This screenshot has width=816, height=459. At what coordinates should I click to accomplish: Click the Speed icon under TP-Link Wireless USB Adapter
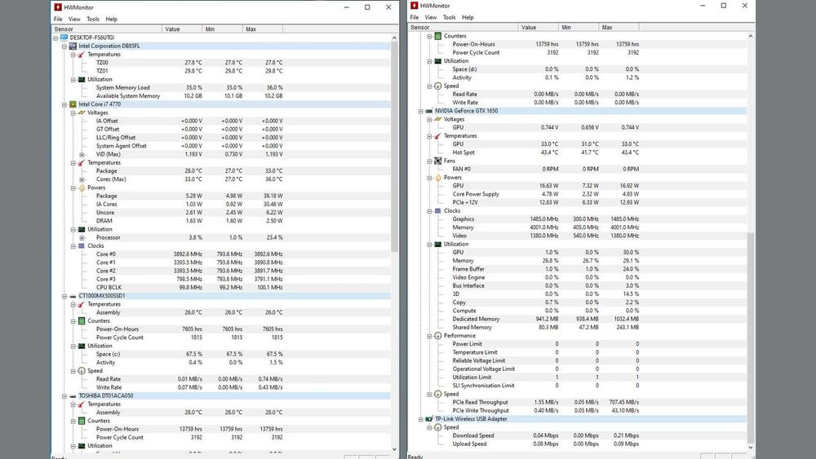437,427
